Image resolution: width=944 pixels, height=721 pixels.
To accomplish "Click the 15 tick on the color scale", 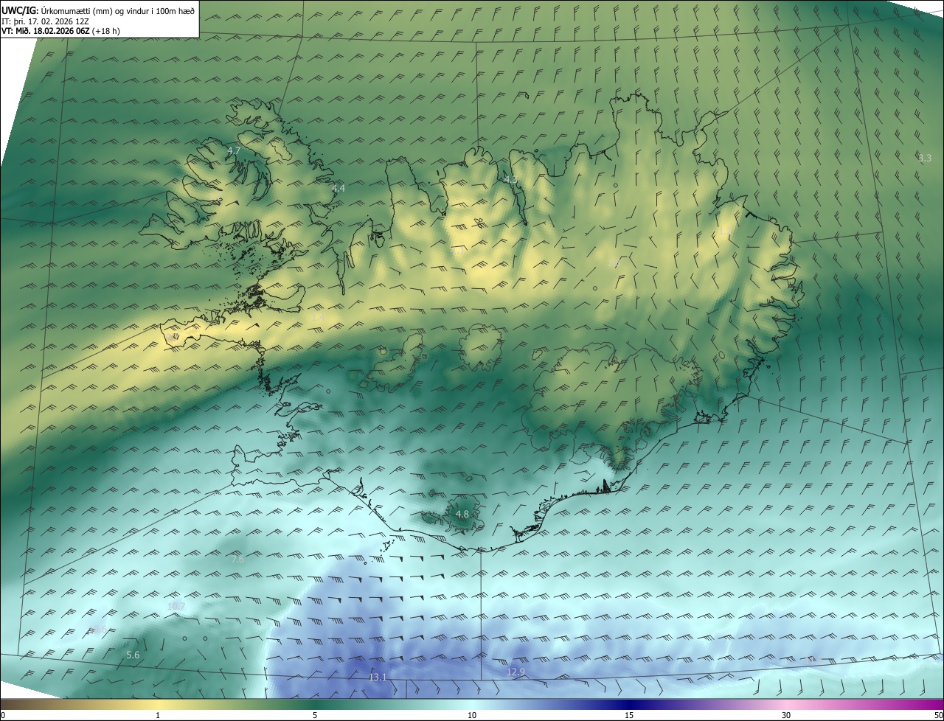I will [x=629, y=715].
